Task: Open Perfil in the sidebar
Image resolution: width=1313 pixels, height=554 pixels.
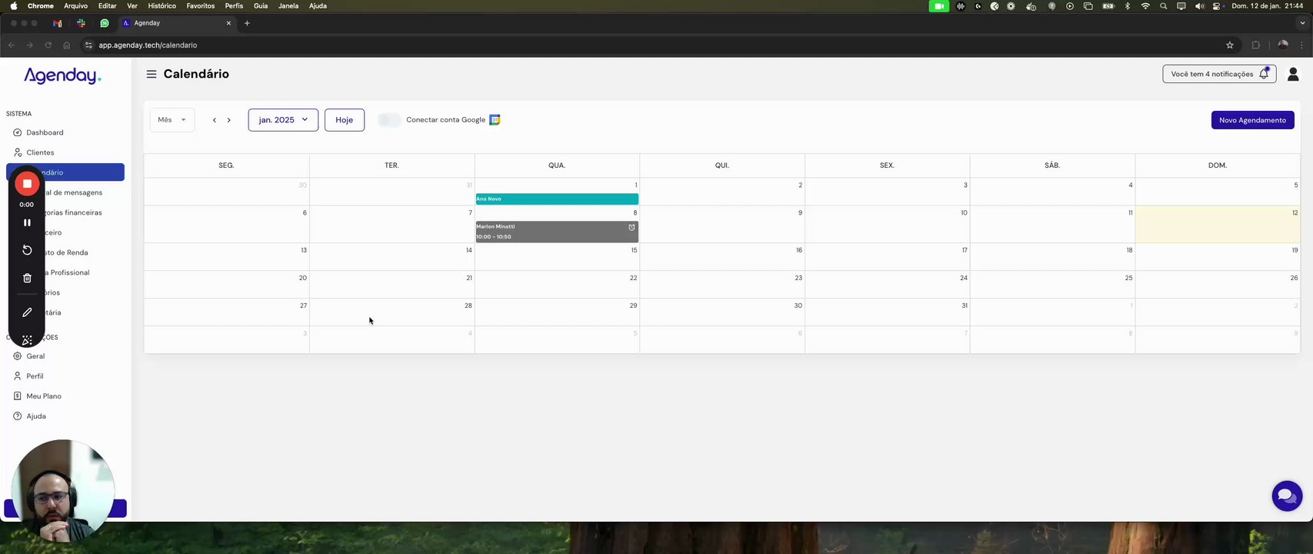Action: (35, 376)
